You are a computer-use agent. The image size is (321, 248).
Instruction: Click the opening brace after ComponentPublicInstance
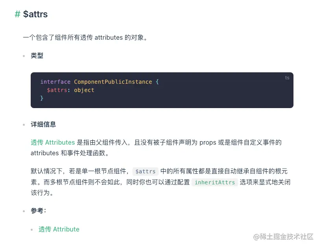point(157,82)
